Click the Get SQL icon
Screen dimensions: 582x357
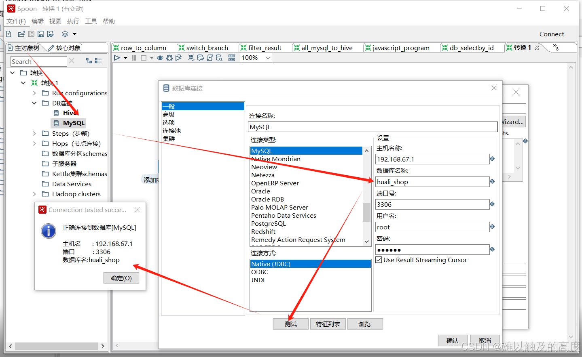[210, 58]
